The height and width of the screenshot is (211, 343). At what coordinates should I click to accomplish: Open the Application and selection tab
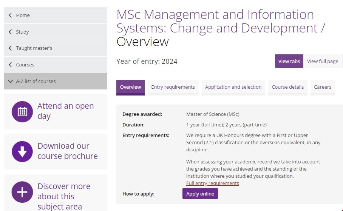pos(233,87)
